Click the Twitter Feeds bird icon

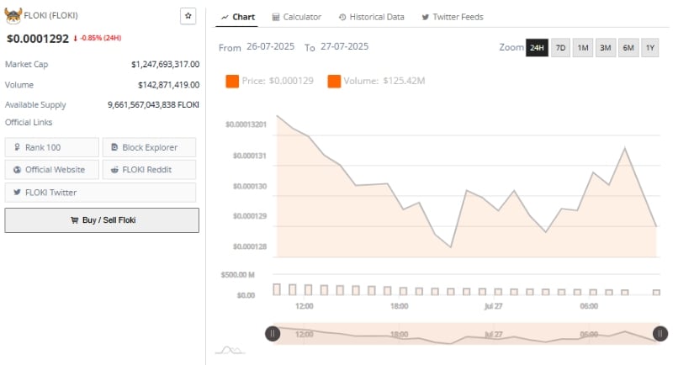click(425, 18)
